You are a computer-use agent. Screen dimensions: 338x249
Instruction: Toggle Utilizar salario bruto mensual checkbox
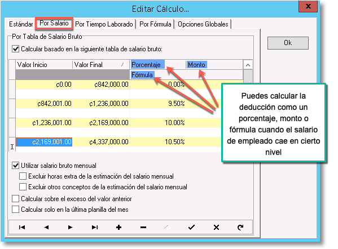pyautogui.click(x=16, y=166)
